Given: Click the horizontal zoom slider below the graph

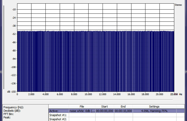Looking at the screenshot, I should pyautogui.click(x=95, y=99).
